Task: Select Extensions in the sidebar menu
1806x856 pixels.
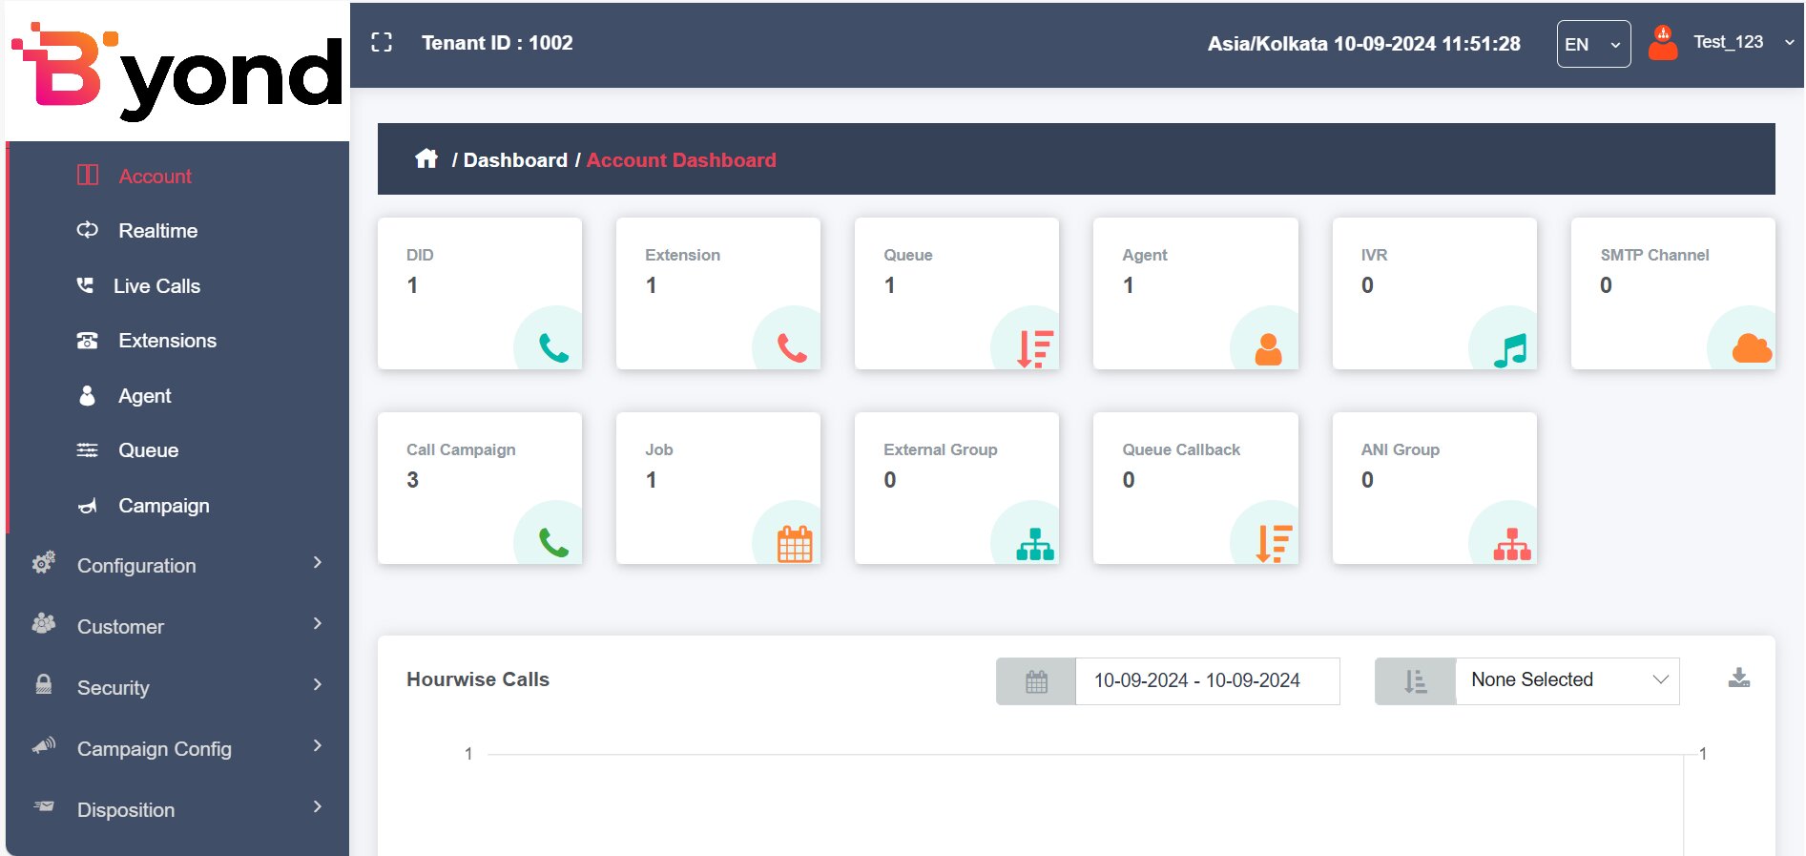Action: pos(167,341)
